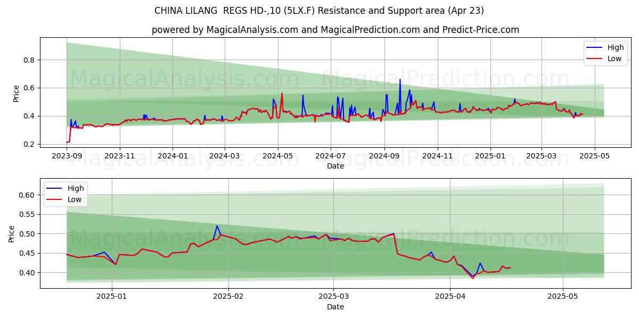
Task: Click the 'Date' axis label under the recent-months chart
Action: 335,307
